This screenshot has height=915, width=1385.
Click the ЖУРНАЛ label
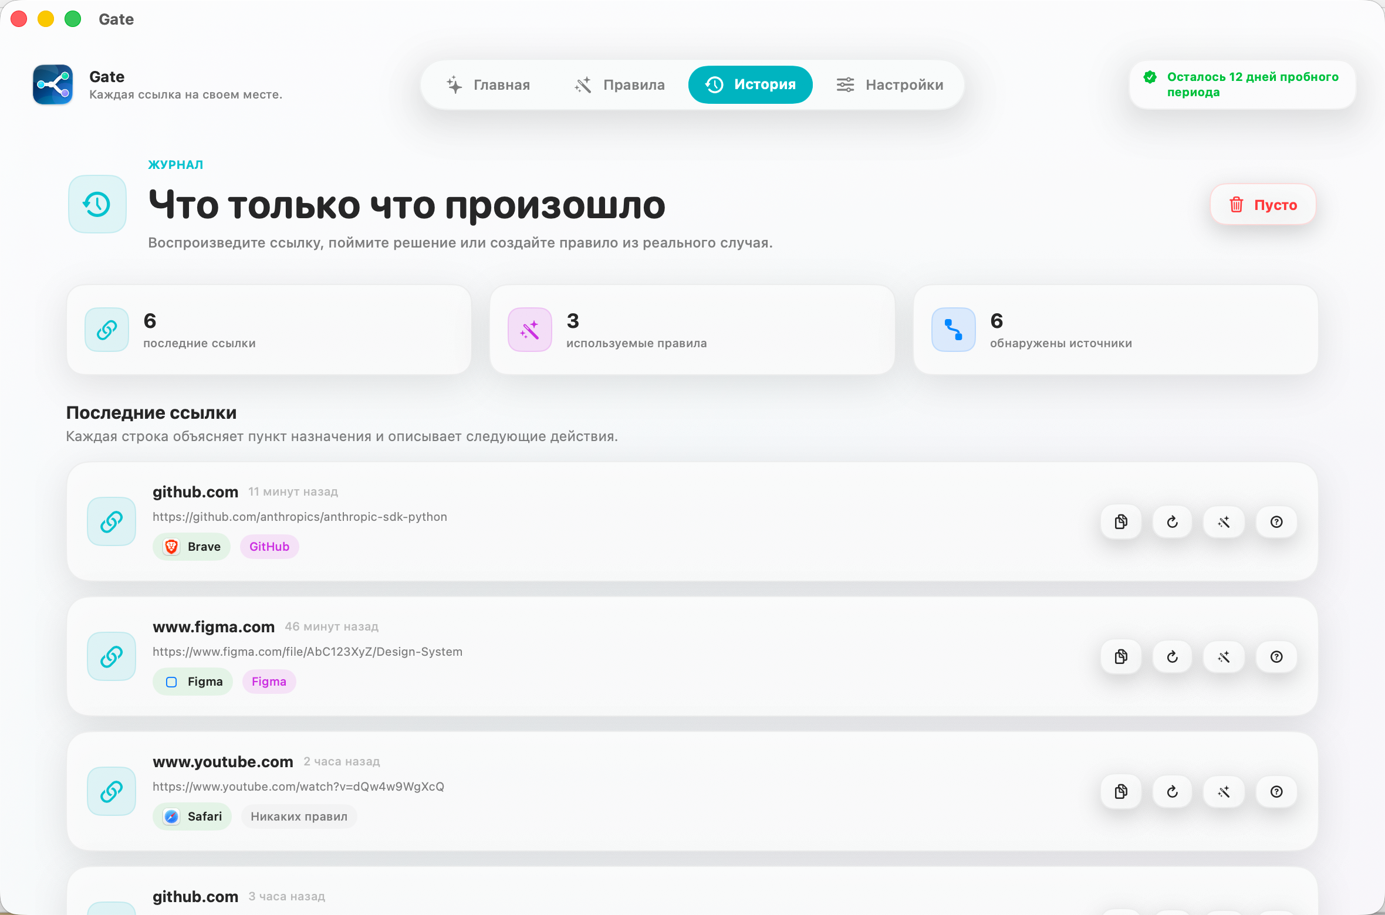tap(175, 165)
